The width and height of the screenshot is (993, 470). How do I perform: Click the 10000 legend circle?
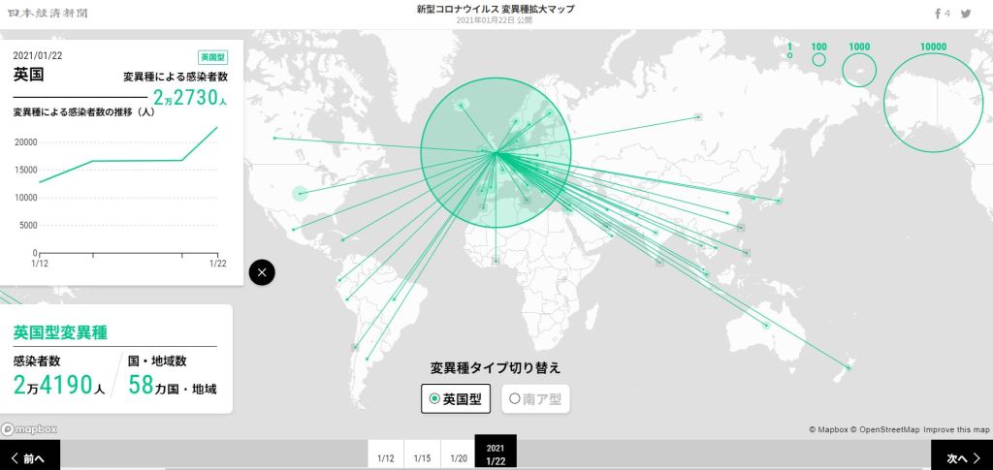[x=933, y=102]
